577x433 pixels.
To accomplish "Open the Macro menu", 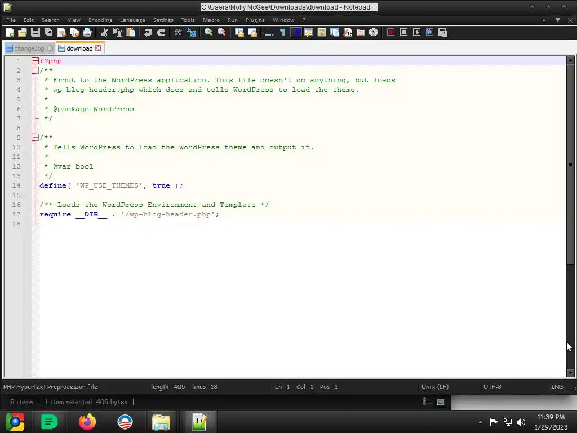I will tap(211, 20).
